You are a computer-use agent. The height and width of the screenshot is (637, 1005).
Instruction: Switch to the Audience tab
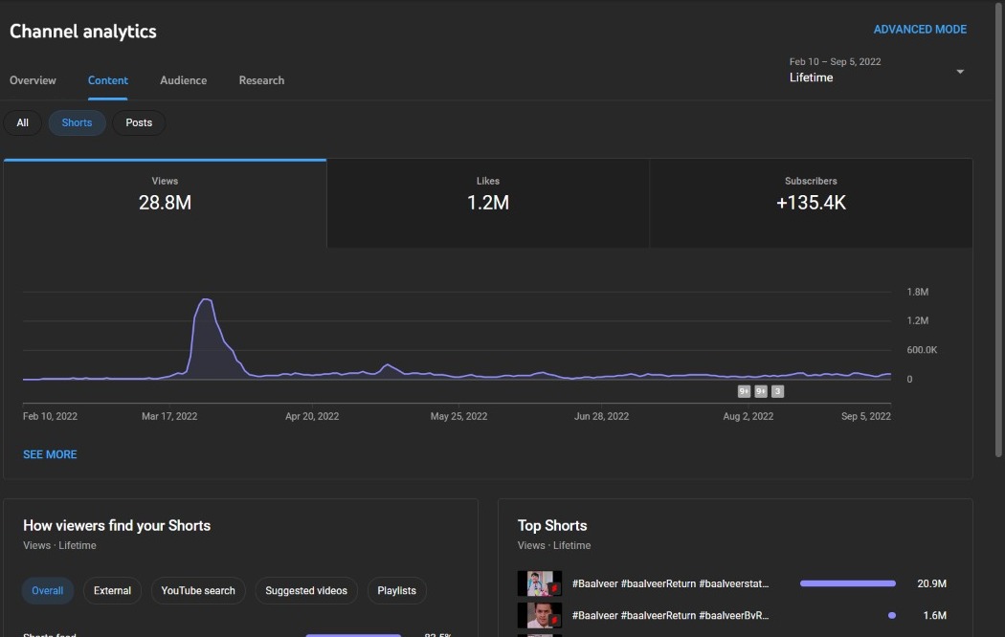pos(184,80)
